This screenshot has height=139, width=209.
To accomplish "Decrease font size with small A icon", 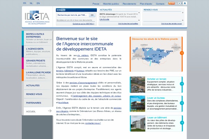I will [x=179, y=3].
